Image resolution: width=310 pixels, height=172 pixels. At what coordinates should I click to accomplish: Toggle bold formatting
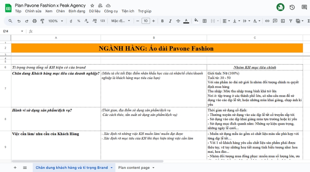pyautogui.click(x=162, y=21)
